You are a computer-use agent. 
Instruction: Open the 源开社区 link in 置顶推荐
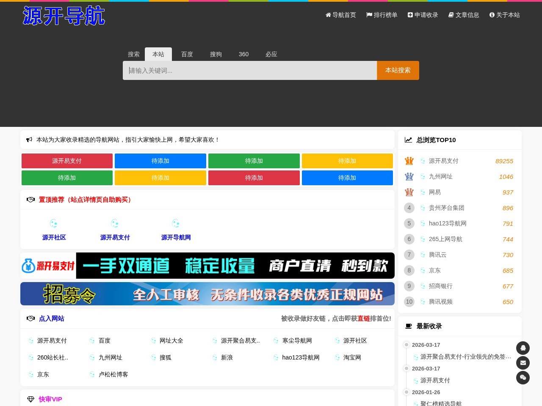coord(54,237)
